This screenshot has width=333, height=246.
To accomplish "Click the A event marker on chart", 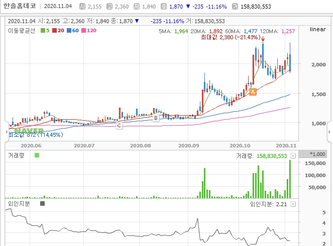I will (253, 92).
